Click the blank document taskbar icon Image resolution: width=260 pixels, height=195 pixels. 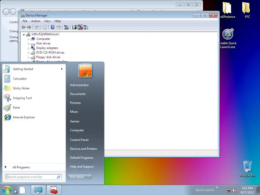point(22,190)
